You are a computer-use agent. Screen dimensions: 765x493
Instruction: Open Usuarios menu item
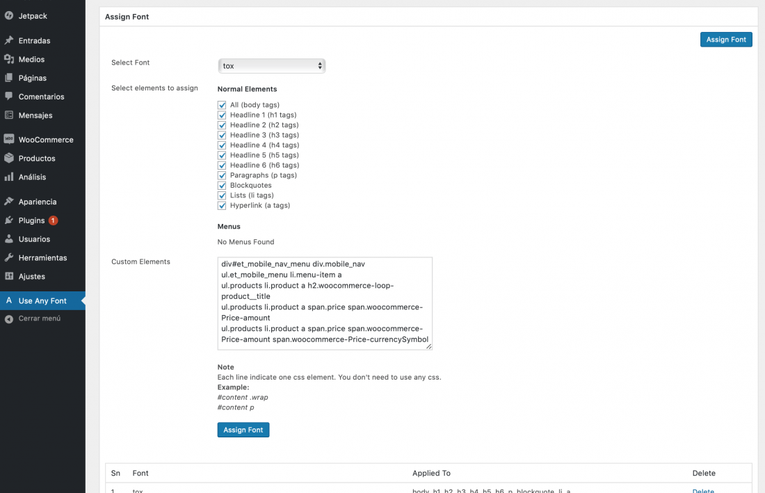[x=42, y=239]
